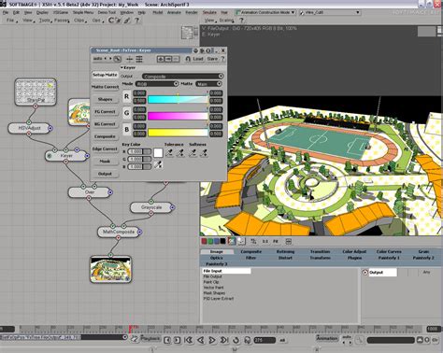Viewport: 443px width, 353px height.
Task: Collapse the Keyer section triangle
Action: 122,67
